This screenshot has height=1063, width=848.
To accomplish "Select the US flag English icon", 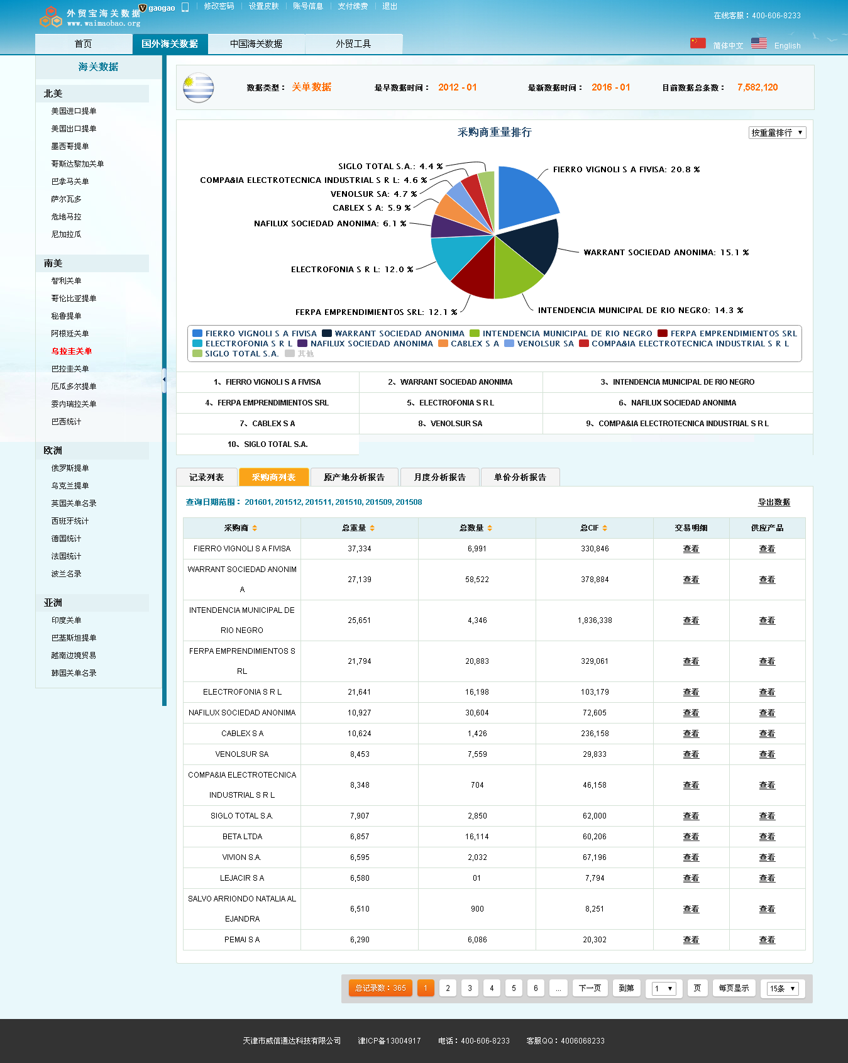I will 759,43.
